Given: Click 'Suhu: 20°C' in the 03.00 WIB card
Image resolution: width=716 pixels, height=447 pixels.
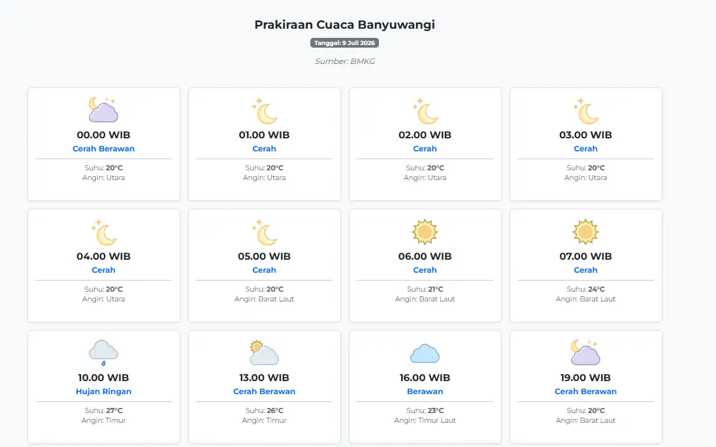Looking at the screenshot, I should [586, 168].
